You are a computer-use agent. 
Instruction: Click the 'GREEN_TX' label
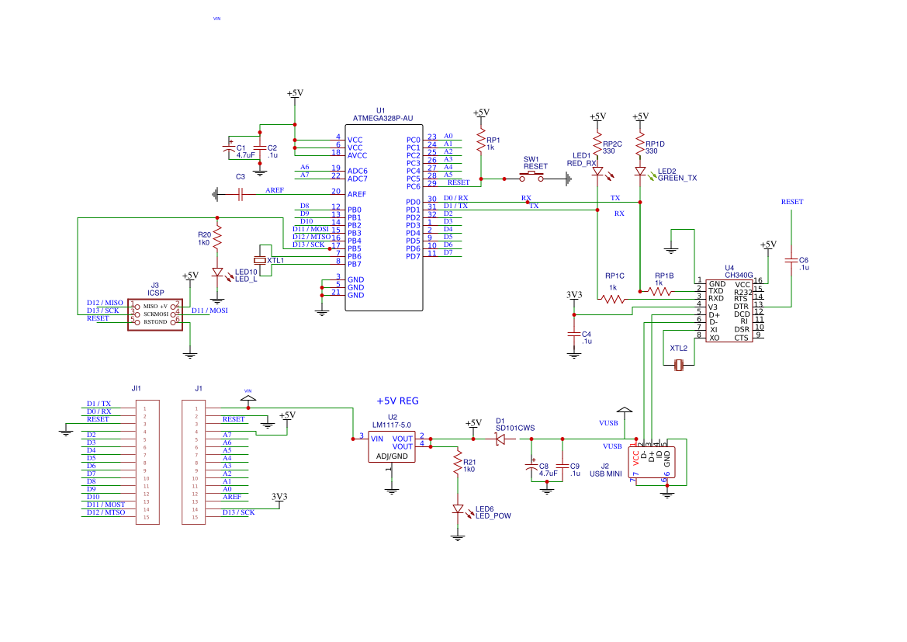click(677, 179)
